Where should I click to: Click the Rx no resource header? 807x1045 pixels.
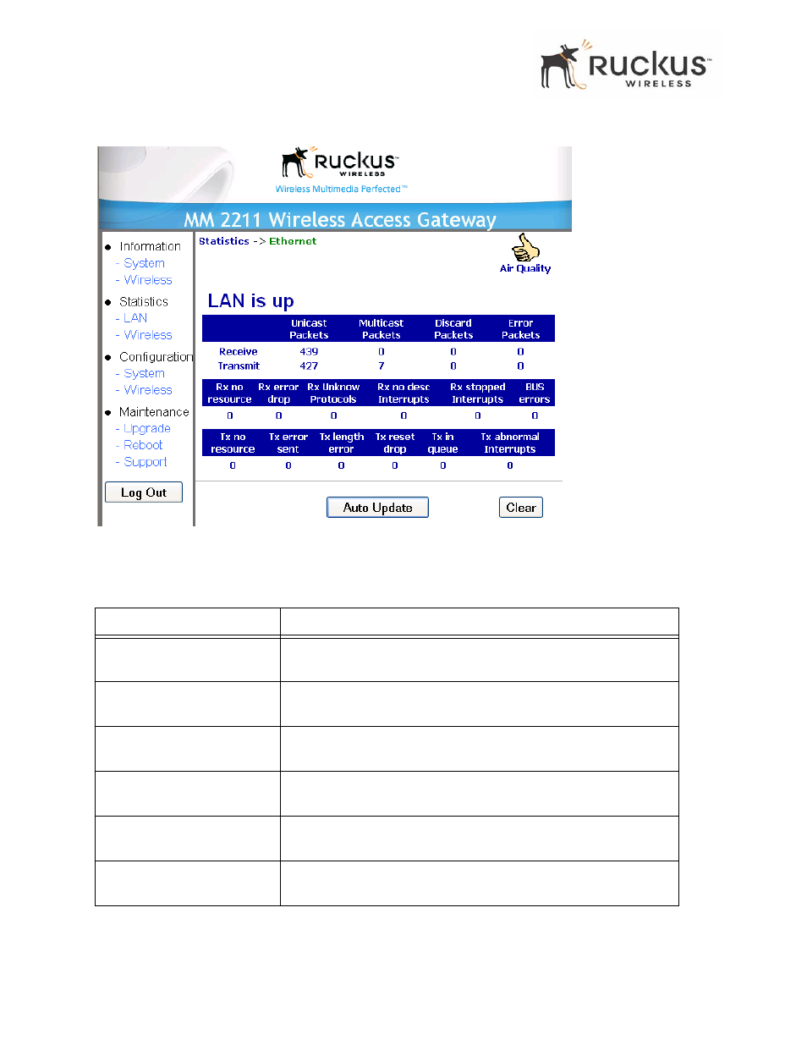point(229,393)
